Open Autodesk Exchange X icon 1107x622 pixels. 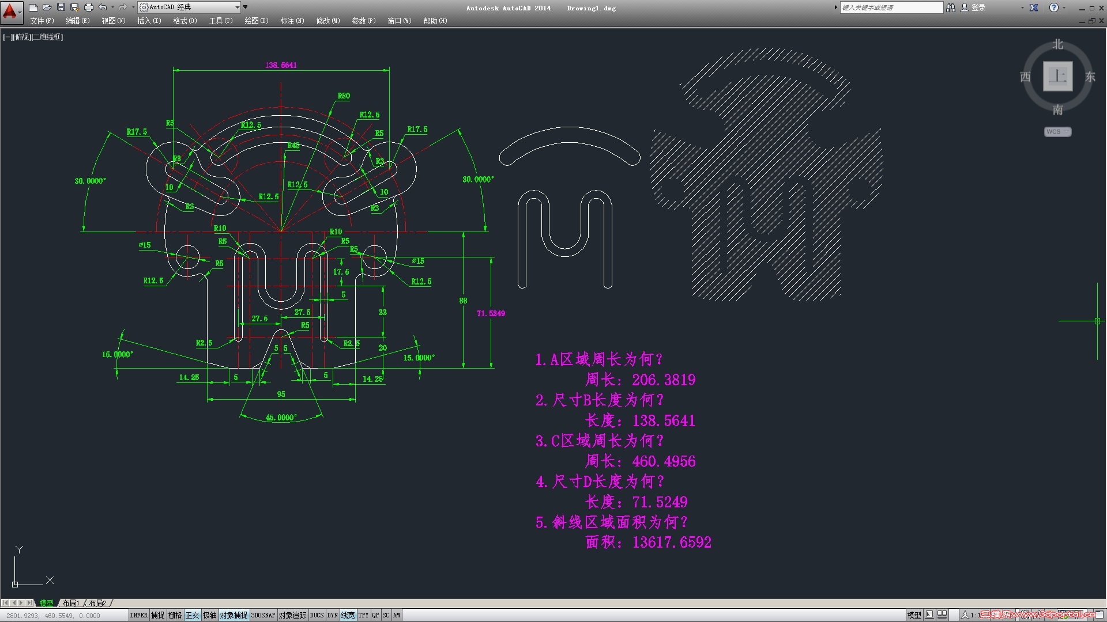tap(1034, 7)
